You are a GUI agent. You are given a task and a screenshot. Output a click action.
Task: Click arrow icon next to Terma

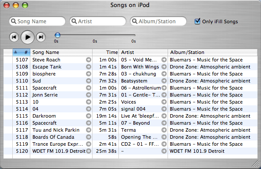(164, 130)
